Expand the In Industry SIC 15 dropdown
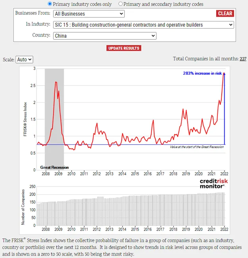Screen dimensions: 248x258 click(143, 25)
